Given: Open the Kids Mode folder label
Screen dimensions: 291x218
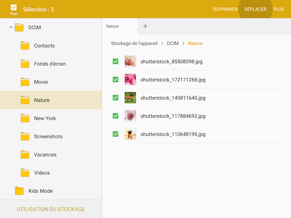Looking at the screenshot, I should click(x=40, y=191).
